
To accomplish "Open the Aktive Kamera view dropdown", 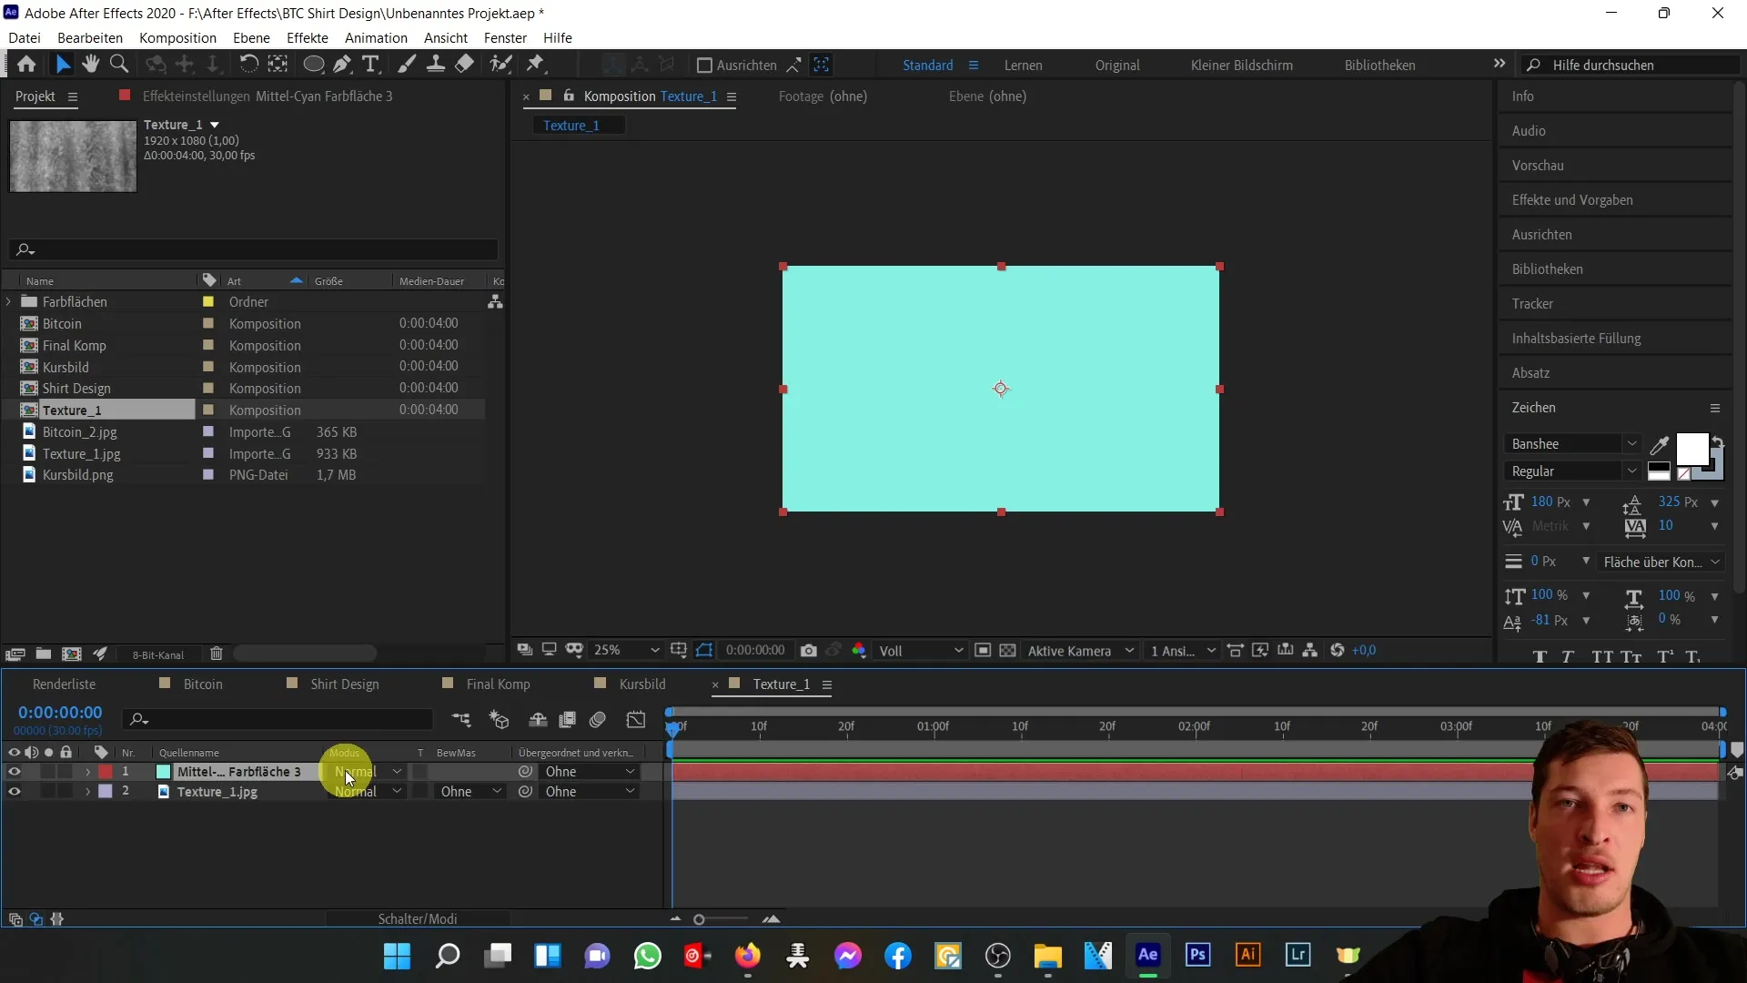I will [x=1080, y=650].
